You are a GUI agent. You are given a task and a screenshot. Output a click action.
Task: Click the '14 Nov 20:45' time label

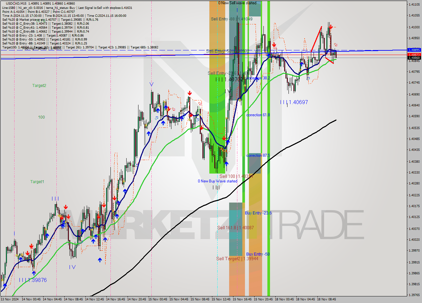[137, 299]
